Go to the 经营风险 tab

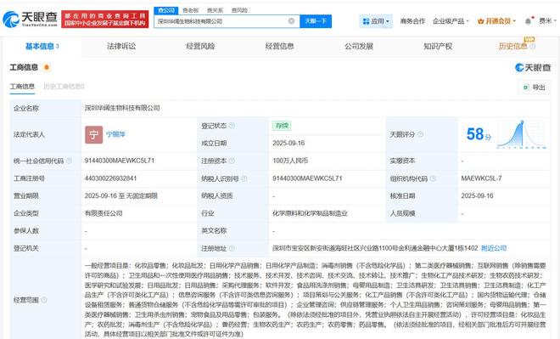(x=200, y=46)
